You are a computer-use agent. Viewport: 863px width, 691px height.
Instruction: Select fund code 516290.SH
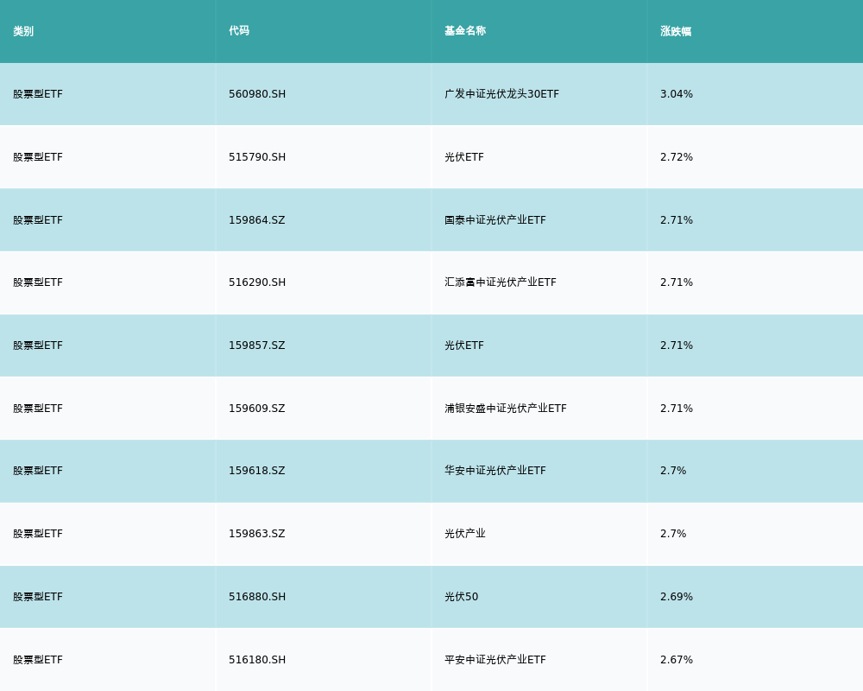coord(257,282)
